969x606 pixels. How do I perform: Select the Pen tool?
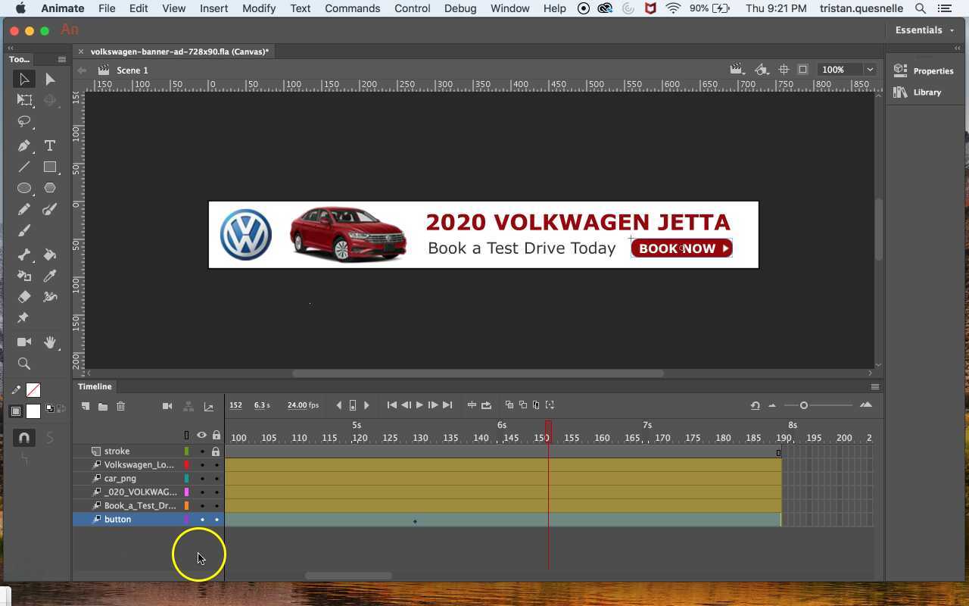pos(23,145)
